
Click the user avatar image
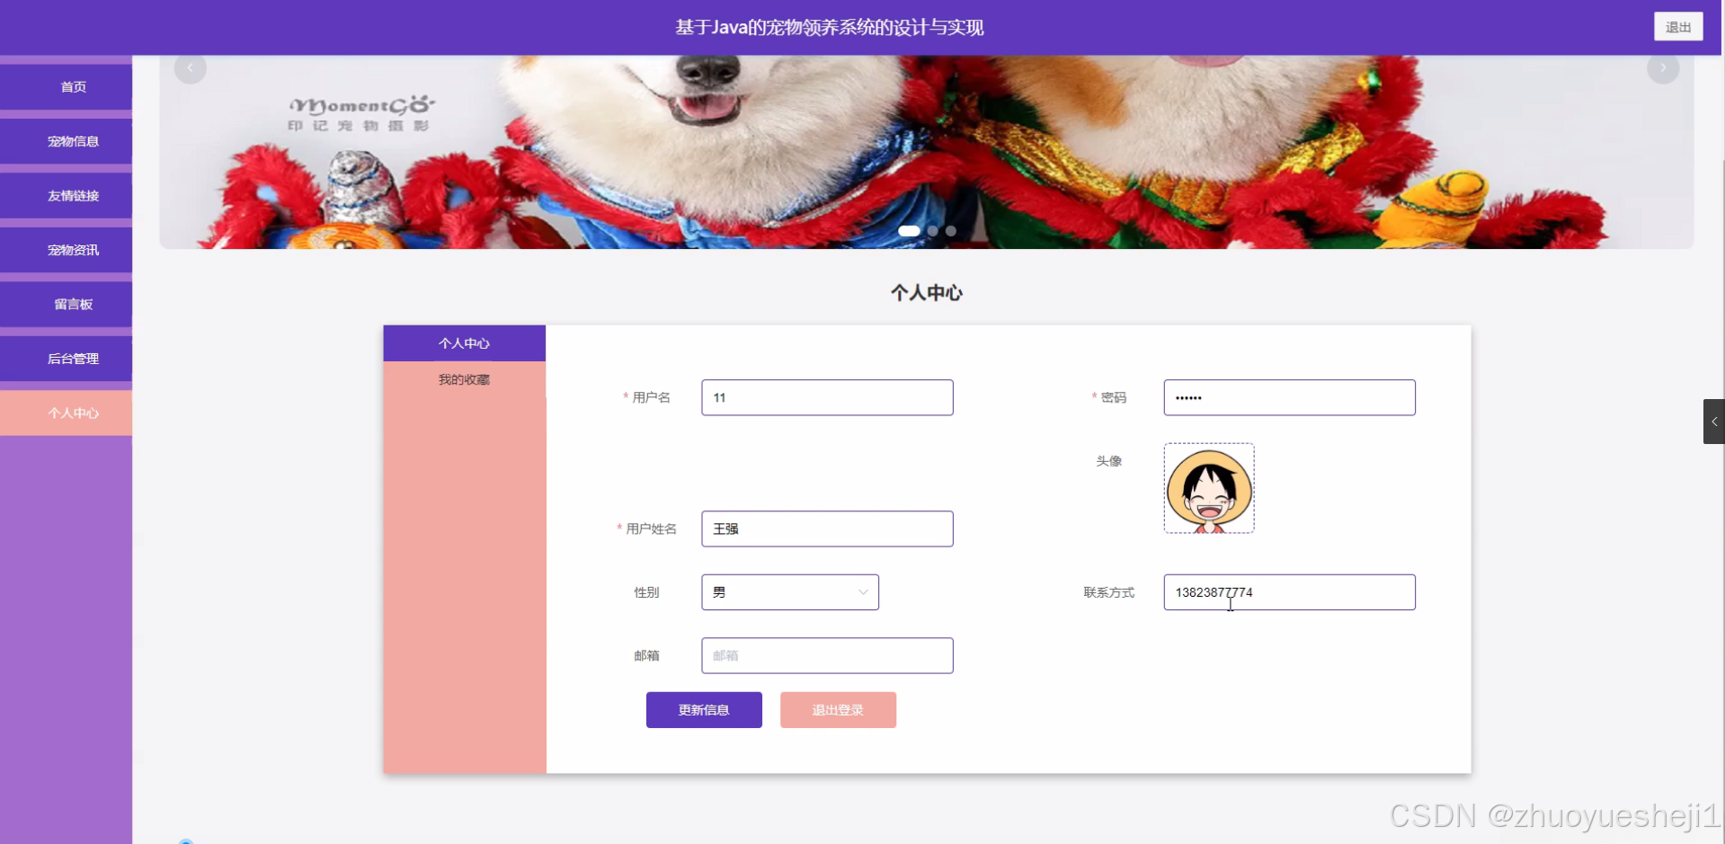point(1208,488)
